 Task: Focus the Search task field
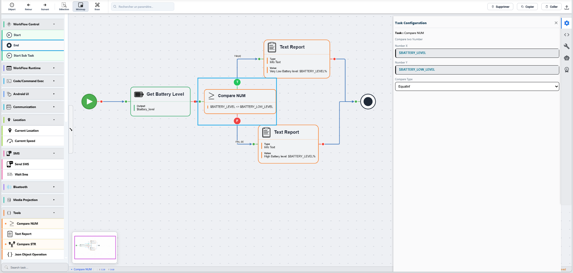coord(35,267)
